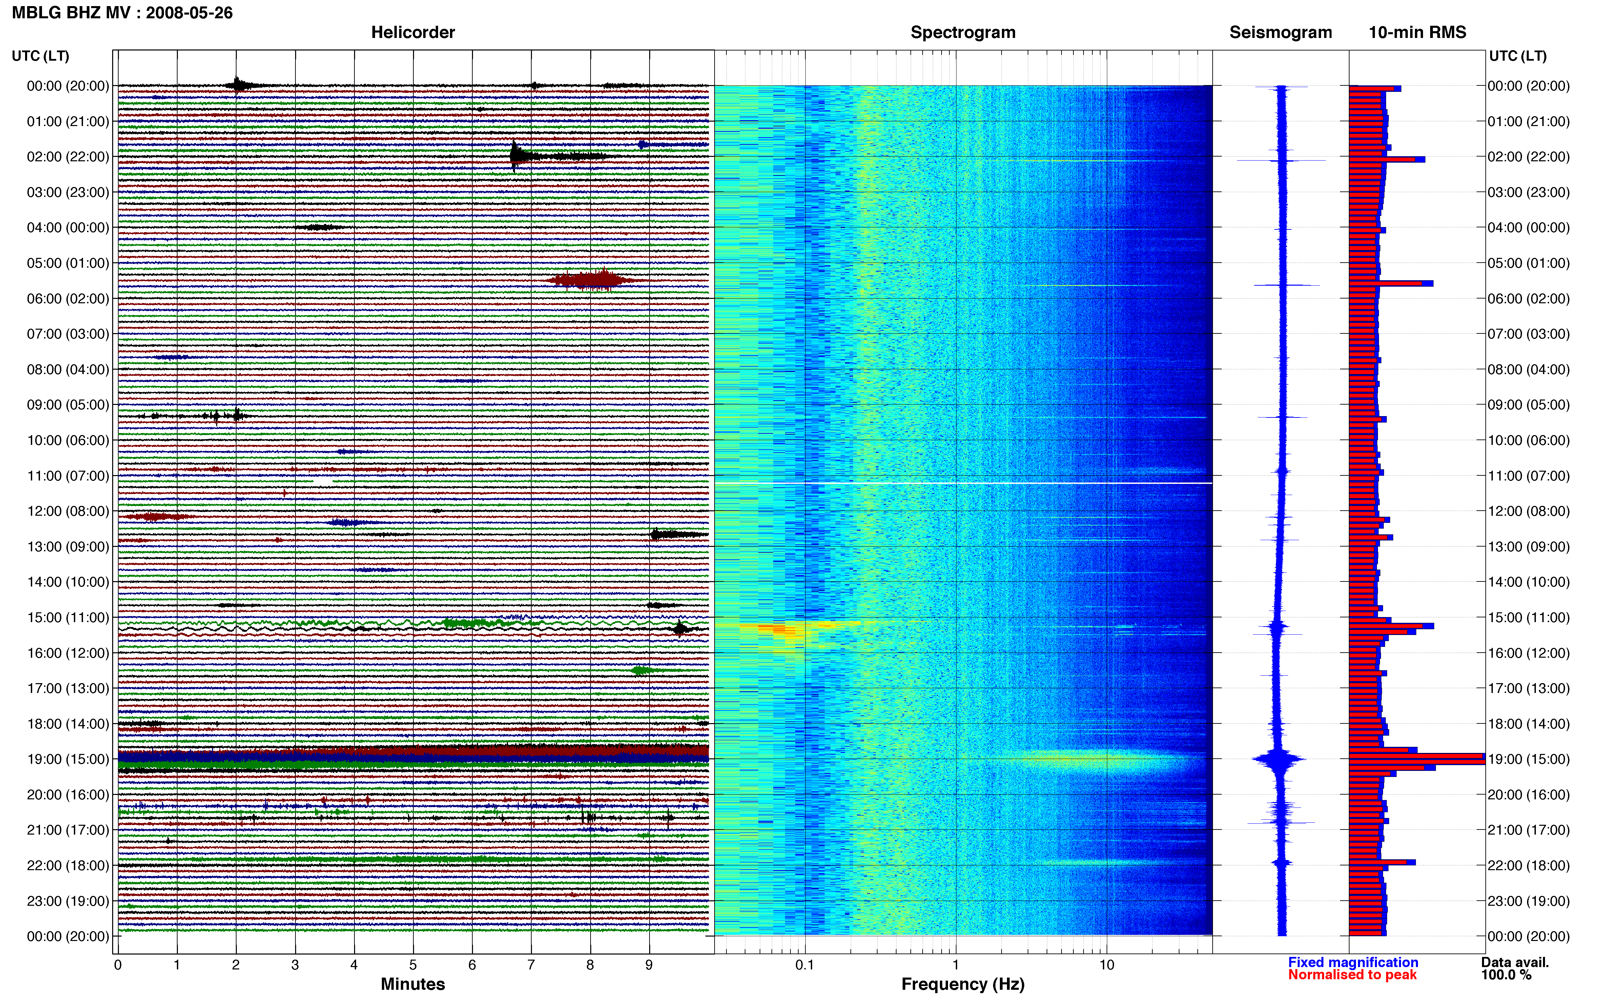Viewport: 1606px width, 1004px height.
Task: Click the 'Fixed magnification' legend text
Action: tap(1353, 962)
